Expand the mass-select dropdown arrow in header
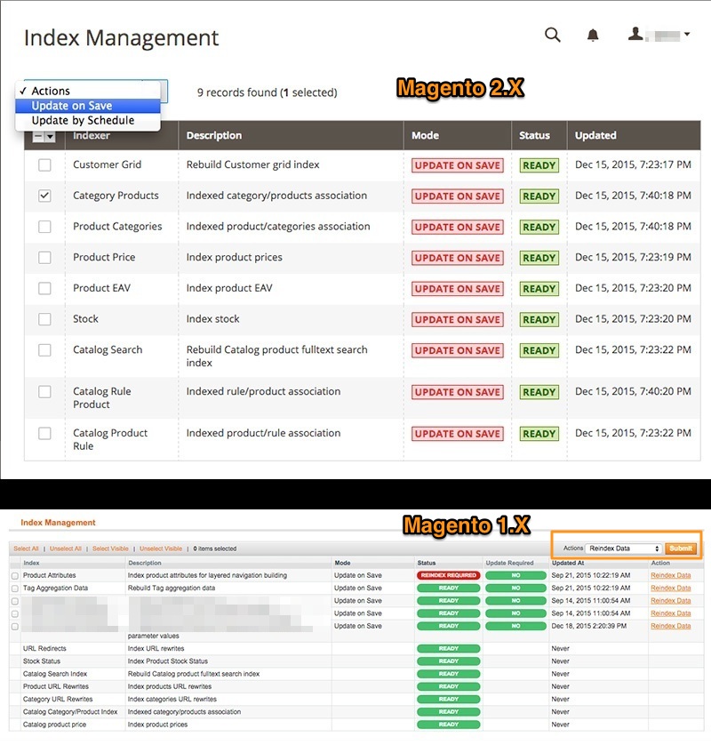Image resolution: width=711 pixels, height=745 pixels. click(x=50, y=136)
